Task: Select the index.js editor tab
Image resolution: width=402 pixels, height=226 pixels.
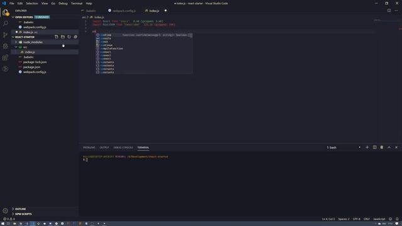Action: tap(154, 11)
